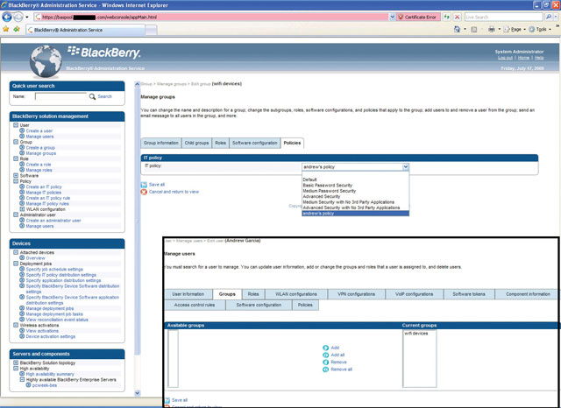Click the Certificate Error shield indicator

tap(417, 17)
